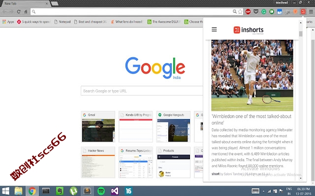Click the up arrow of the inshorts popup scrollbar

[x=301, y=23]
